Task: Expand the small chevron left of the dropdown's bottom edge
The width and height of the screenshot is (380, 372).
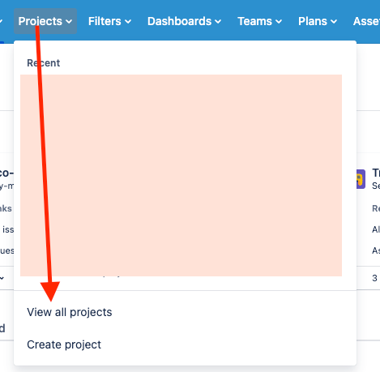Action: [x=2, y=278]
